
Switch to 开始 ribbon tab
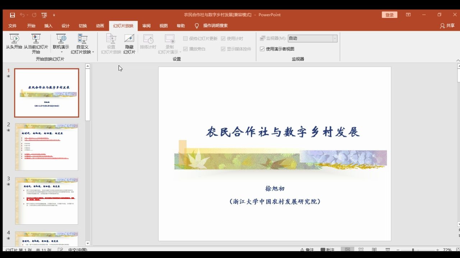(x=31, y=26)
